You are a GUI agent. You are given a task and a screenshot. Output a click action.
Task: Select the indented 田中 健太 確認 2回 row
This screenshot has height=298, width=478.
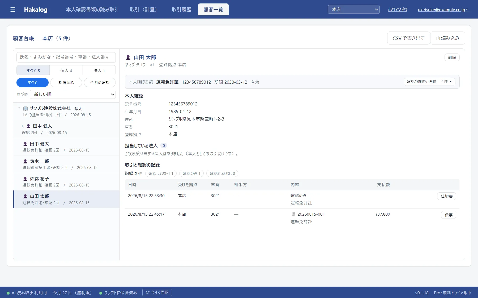pyautogui.click(x=66, y=129)
